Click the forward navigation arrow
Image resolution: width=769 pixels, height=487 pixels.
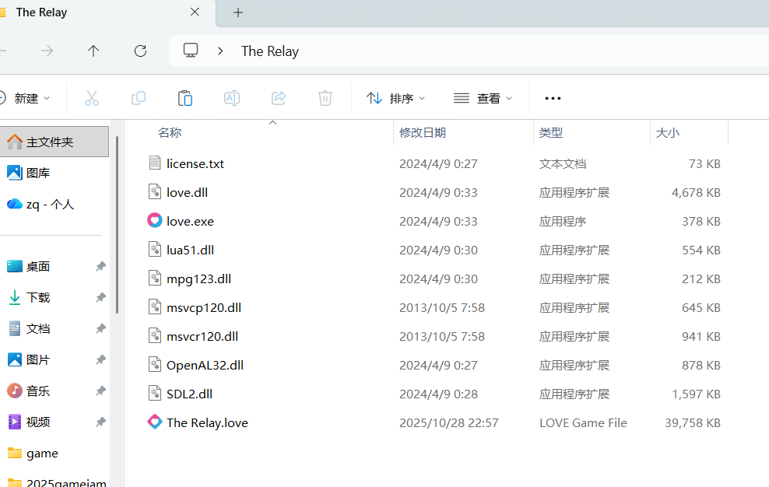(x=47, y=51)
